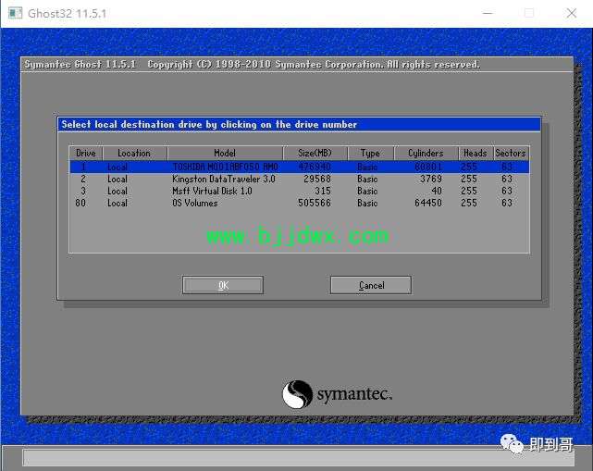Click the Symantec logo icon

point(297,394)
